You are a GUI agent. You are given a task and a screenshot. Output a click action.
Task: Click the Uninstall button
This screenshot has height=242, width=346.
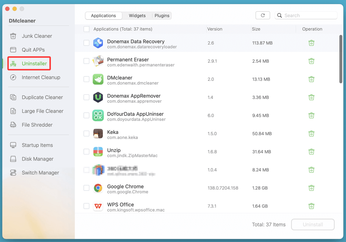(312, 224)
